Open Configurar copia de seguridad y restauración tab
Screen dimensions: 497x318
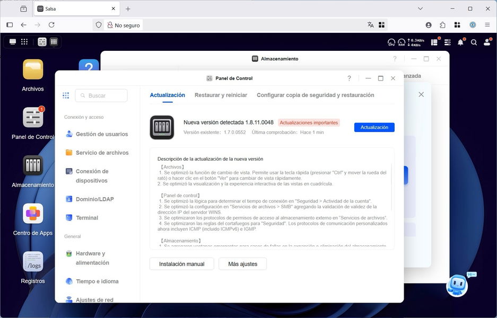click(315, 95)
